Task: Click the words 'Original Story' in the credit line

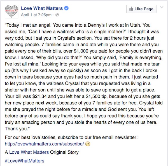Action: point(64,152)
